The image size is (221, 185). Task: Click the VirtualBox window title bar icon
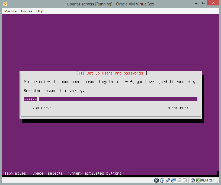5,4
